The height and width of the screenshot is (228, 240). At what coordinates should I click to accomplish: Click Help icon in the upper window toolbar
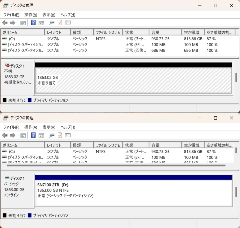coord(33,23)
